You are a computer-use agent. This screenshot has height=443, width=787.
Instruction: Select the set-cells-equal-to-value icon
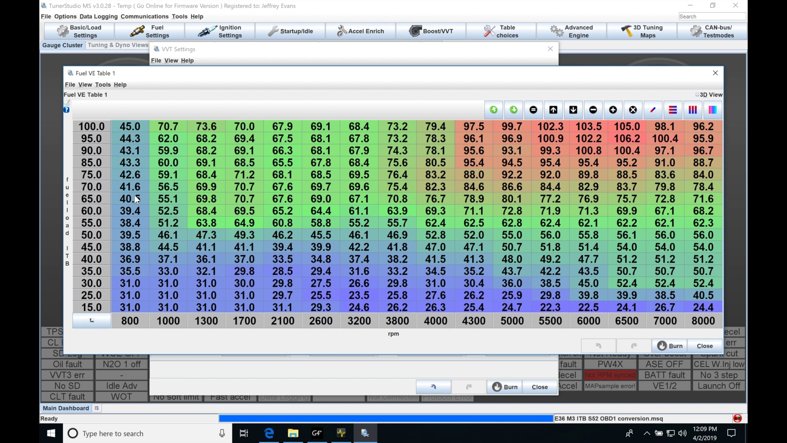click(x=533, y=110)
